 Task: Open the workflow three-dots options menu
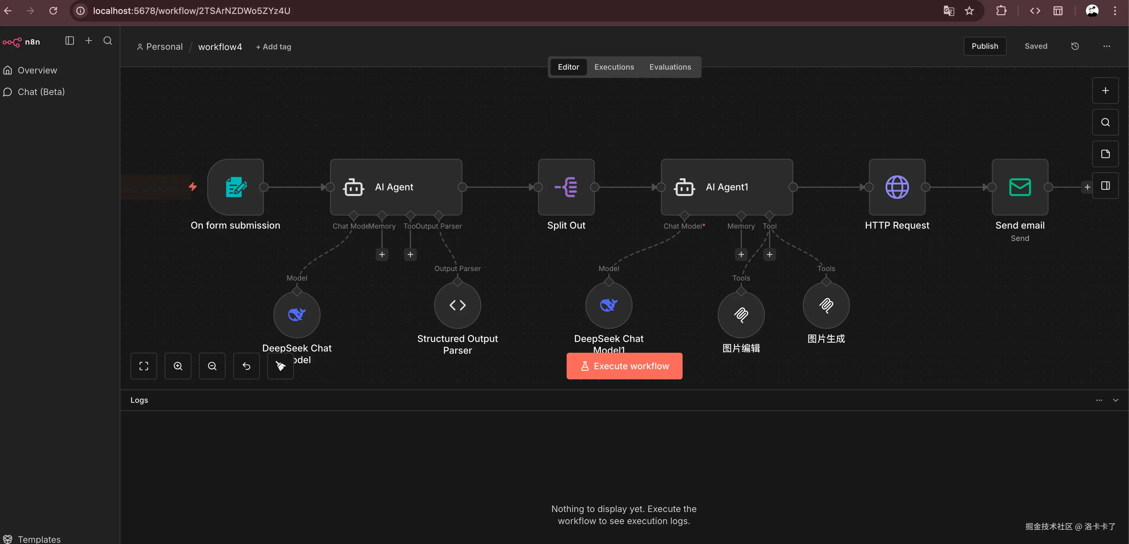(1106, 47)
